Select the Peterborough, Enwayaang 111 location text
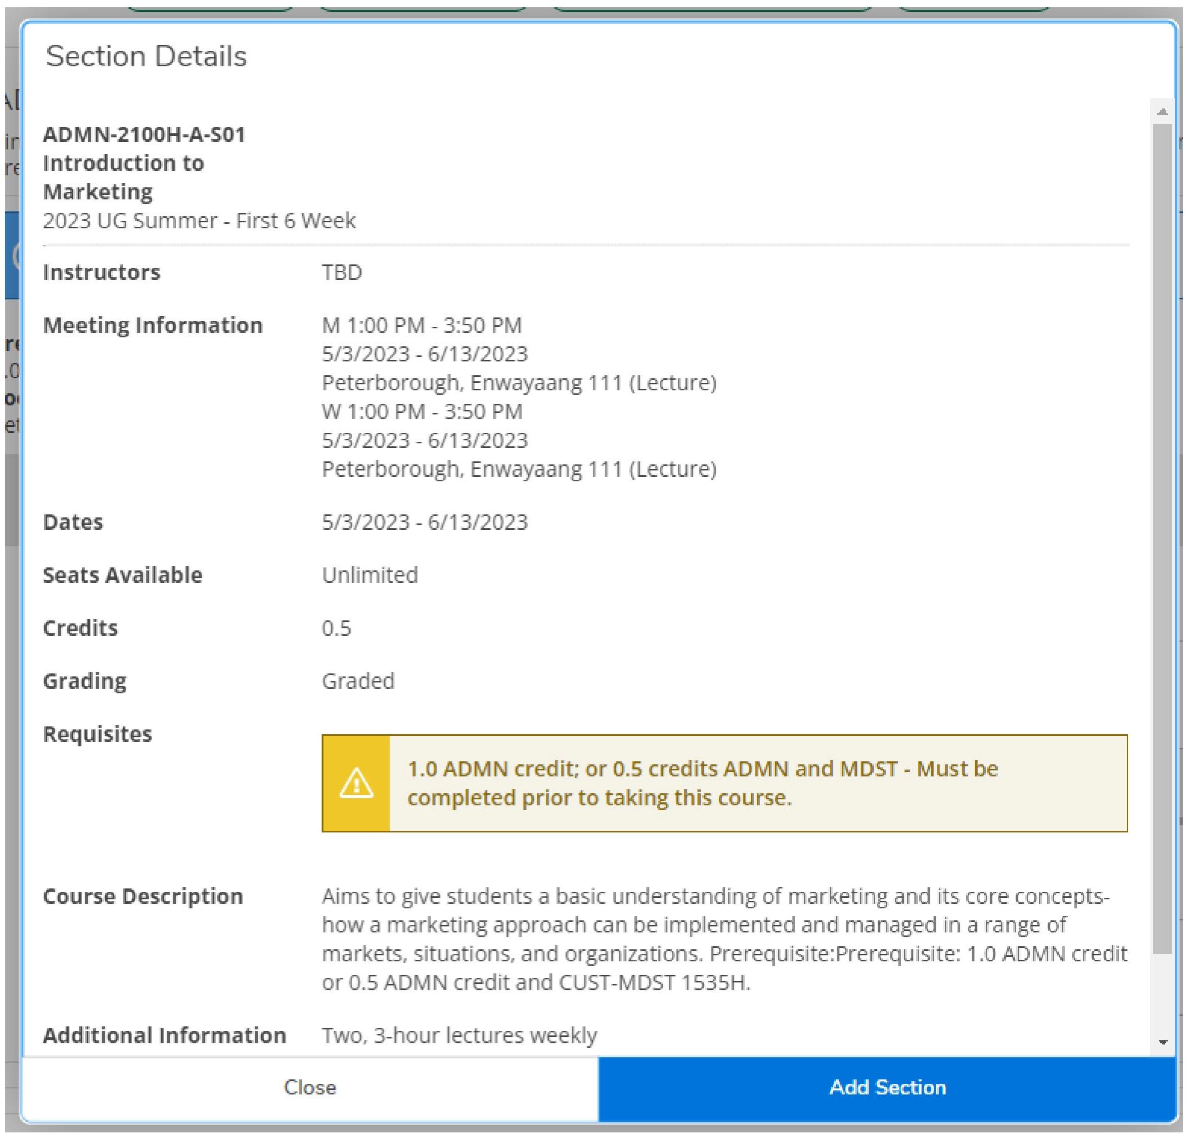This screenshot has width=1189, height=1136. pos(520,381)
